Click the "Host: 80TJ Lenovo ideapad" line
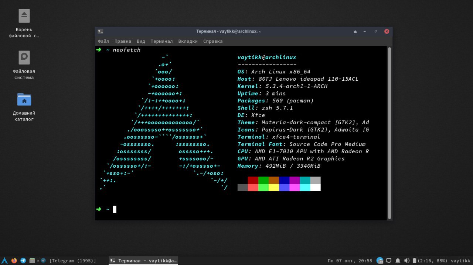 pyautogui.click(x=298, y=79)
